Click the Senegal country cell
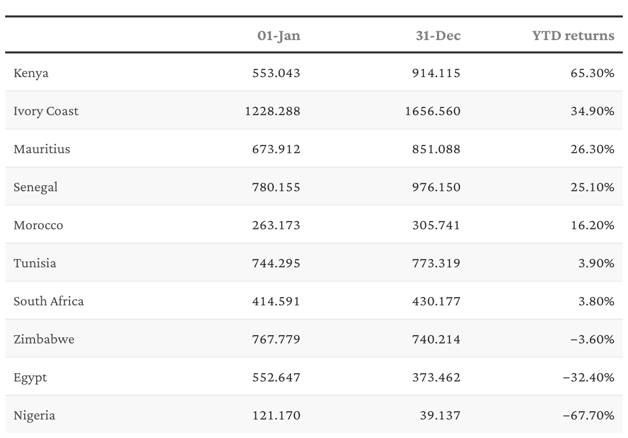The width and height of the screenshot is (628, 438). pyautogui.click(x=36, y=187)
